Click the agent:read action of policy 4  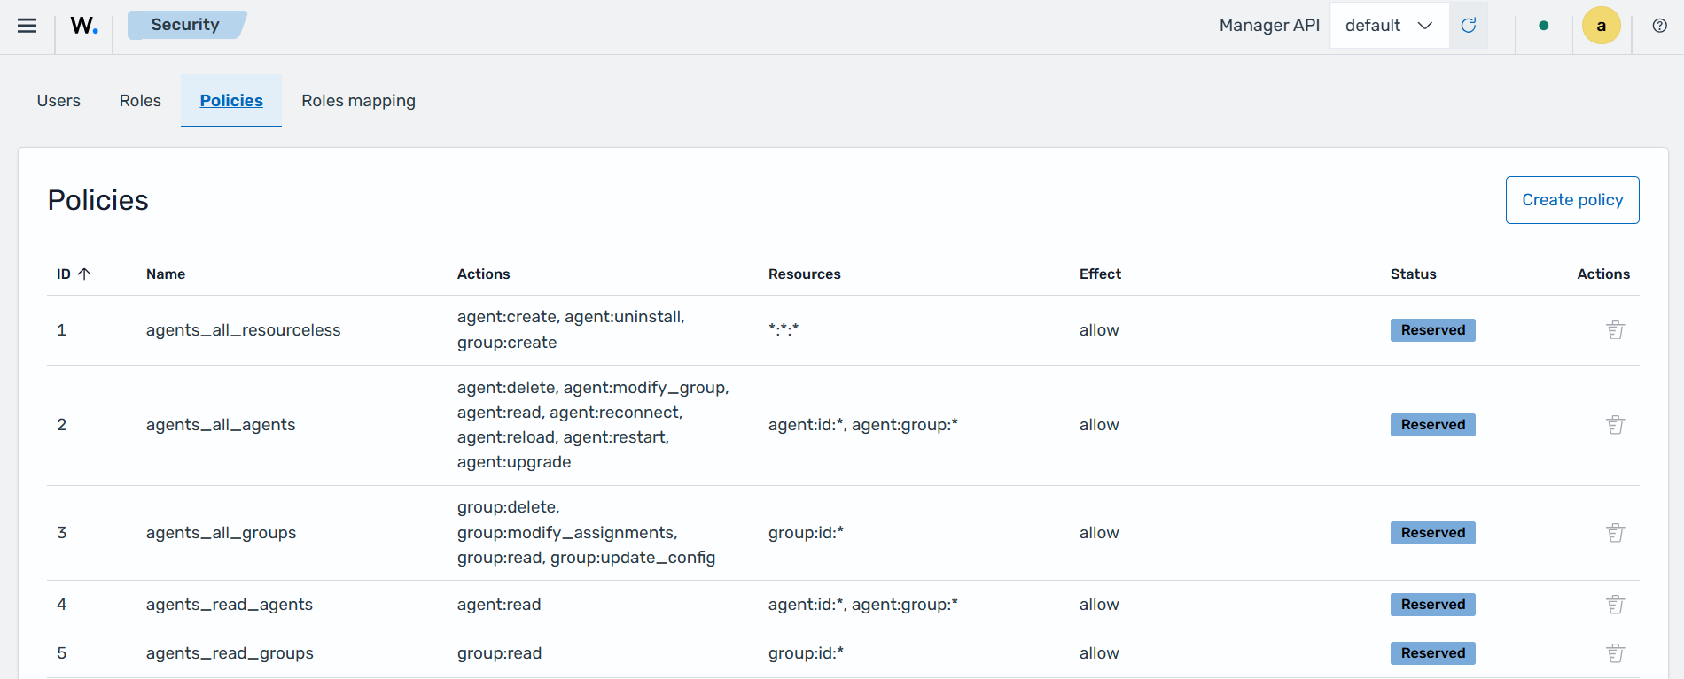pos(499,605)
